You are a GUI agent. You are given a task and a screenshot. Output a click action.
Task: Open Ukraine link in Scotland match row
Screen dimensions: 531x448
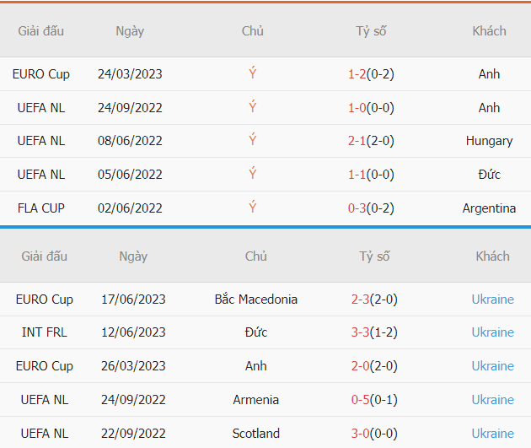(x=493, y=434)
